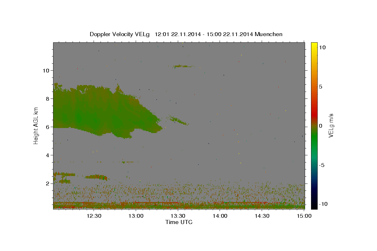
Task: Click the colorbar tick label '5'
Action: pos(320,87)
